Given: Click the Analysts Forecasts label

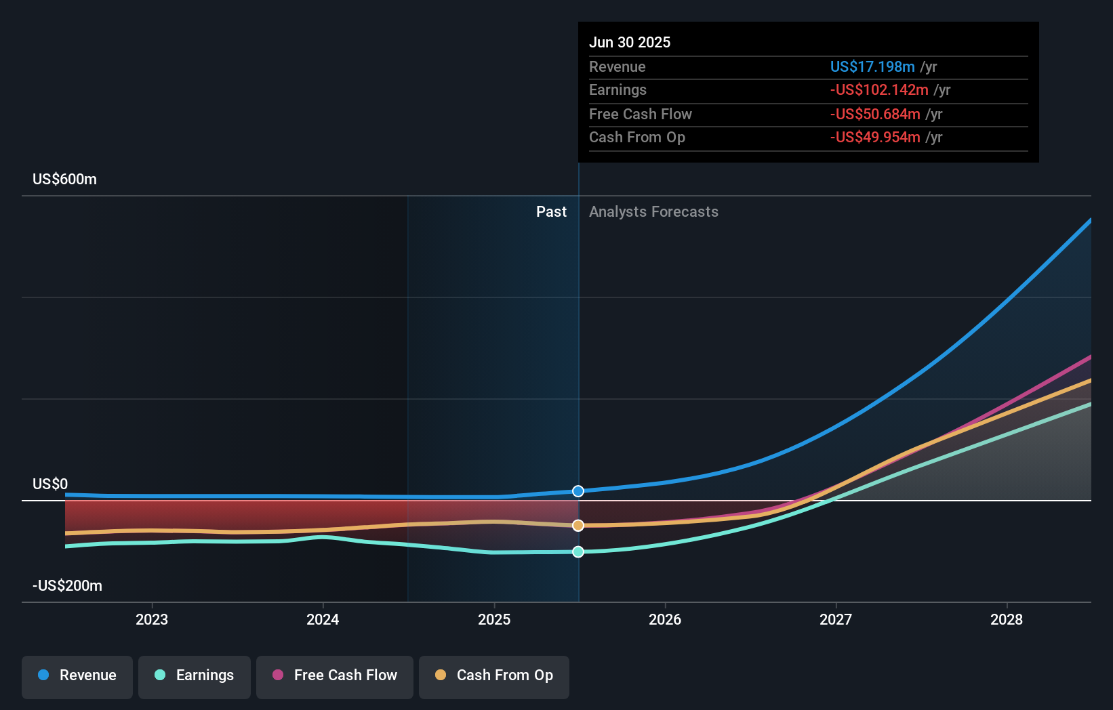Looking at the screenshot, I should point(653,211).
